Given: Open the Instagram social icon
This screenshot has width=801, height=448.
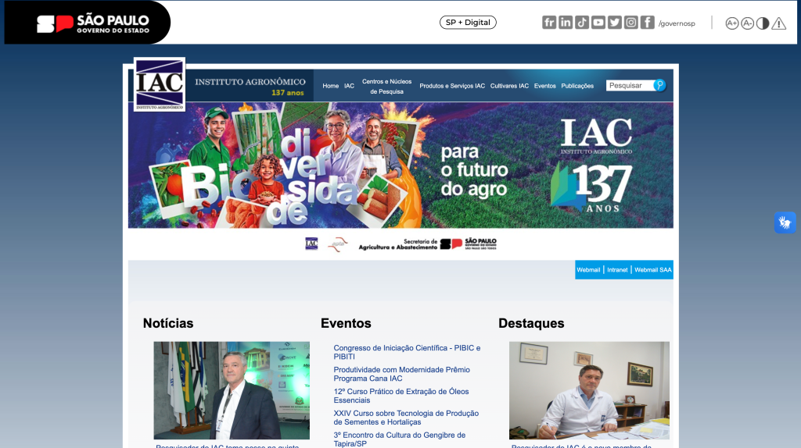Looking at the screenshot, I should coord(631,23).
